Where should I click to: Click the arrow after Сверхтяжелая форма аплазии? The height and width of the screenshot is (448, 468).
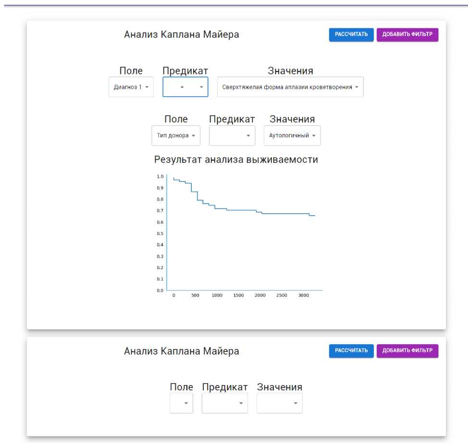click(357, 87)
